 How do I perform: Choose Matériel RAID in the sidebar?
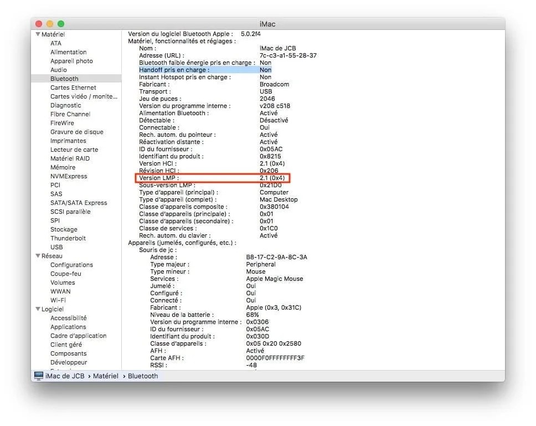pos(70,158)
